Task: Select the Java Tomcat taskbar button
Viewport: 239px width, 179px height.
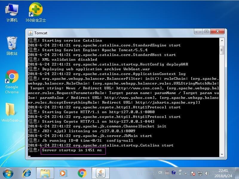Action: tap(101, 173)
